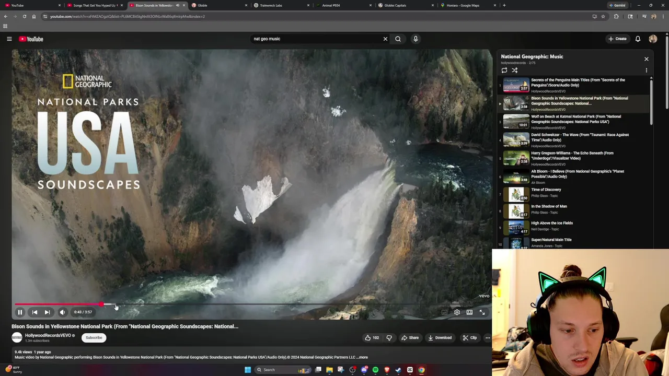Skip to the next playlist video

(x=47, y=312)
